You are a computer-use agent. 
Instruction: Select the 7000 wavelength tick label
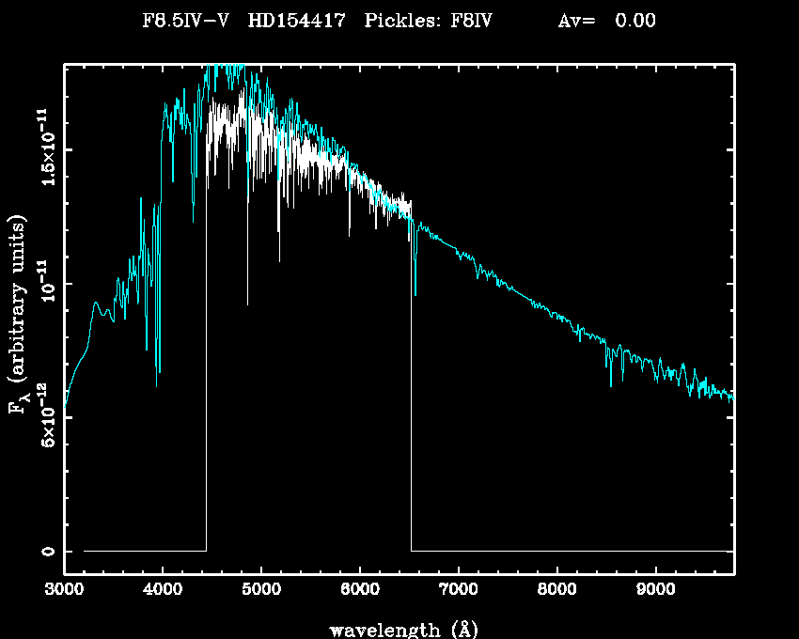(459, 590)
